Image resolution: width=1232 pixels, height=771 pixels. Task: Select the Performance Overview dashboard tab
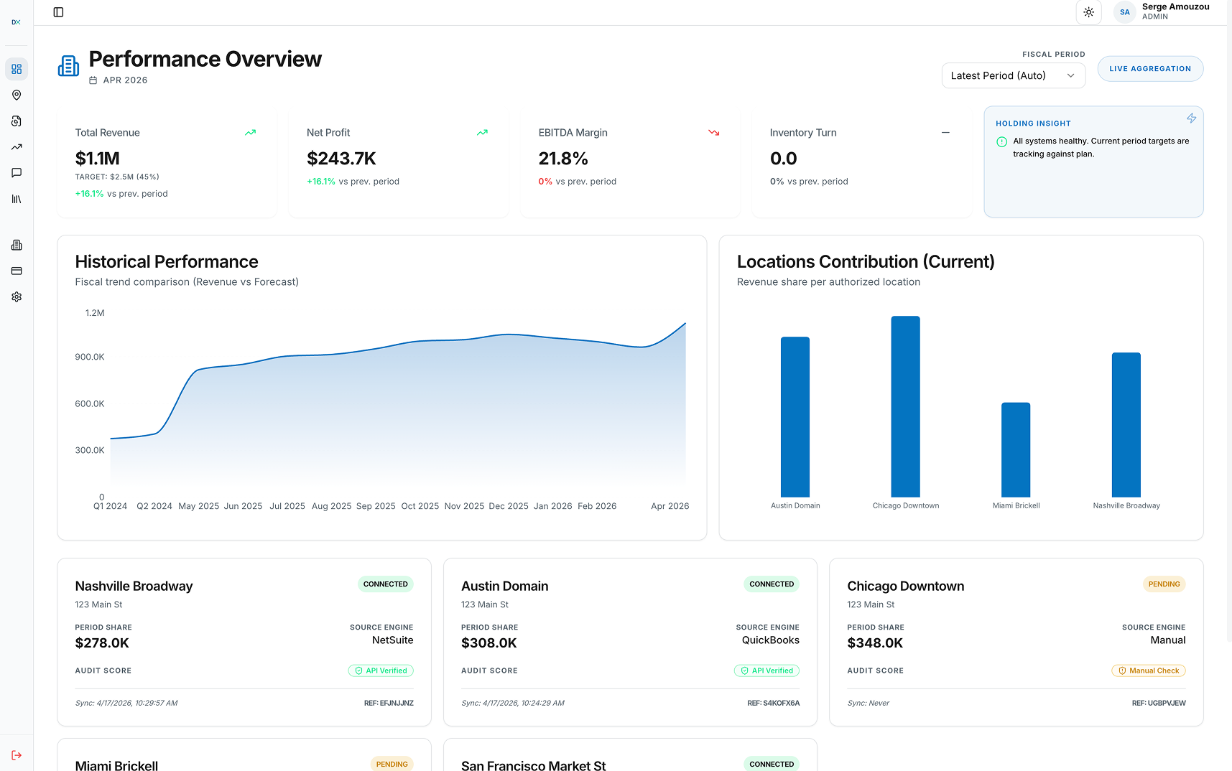coord(205,60)
